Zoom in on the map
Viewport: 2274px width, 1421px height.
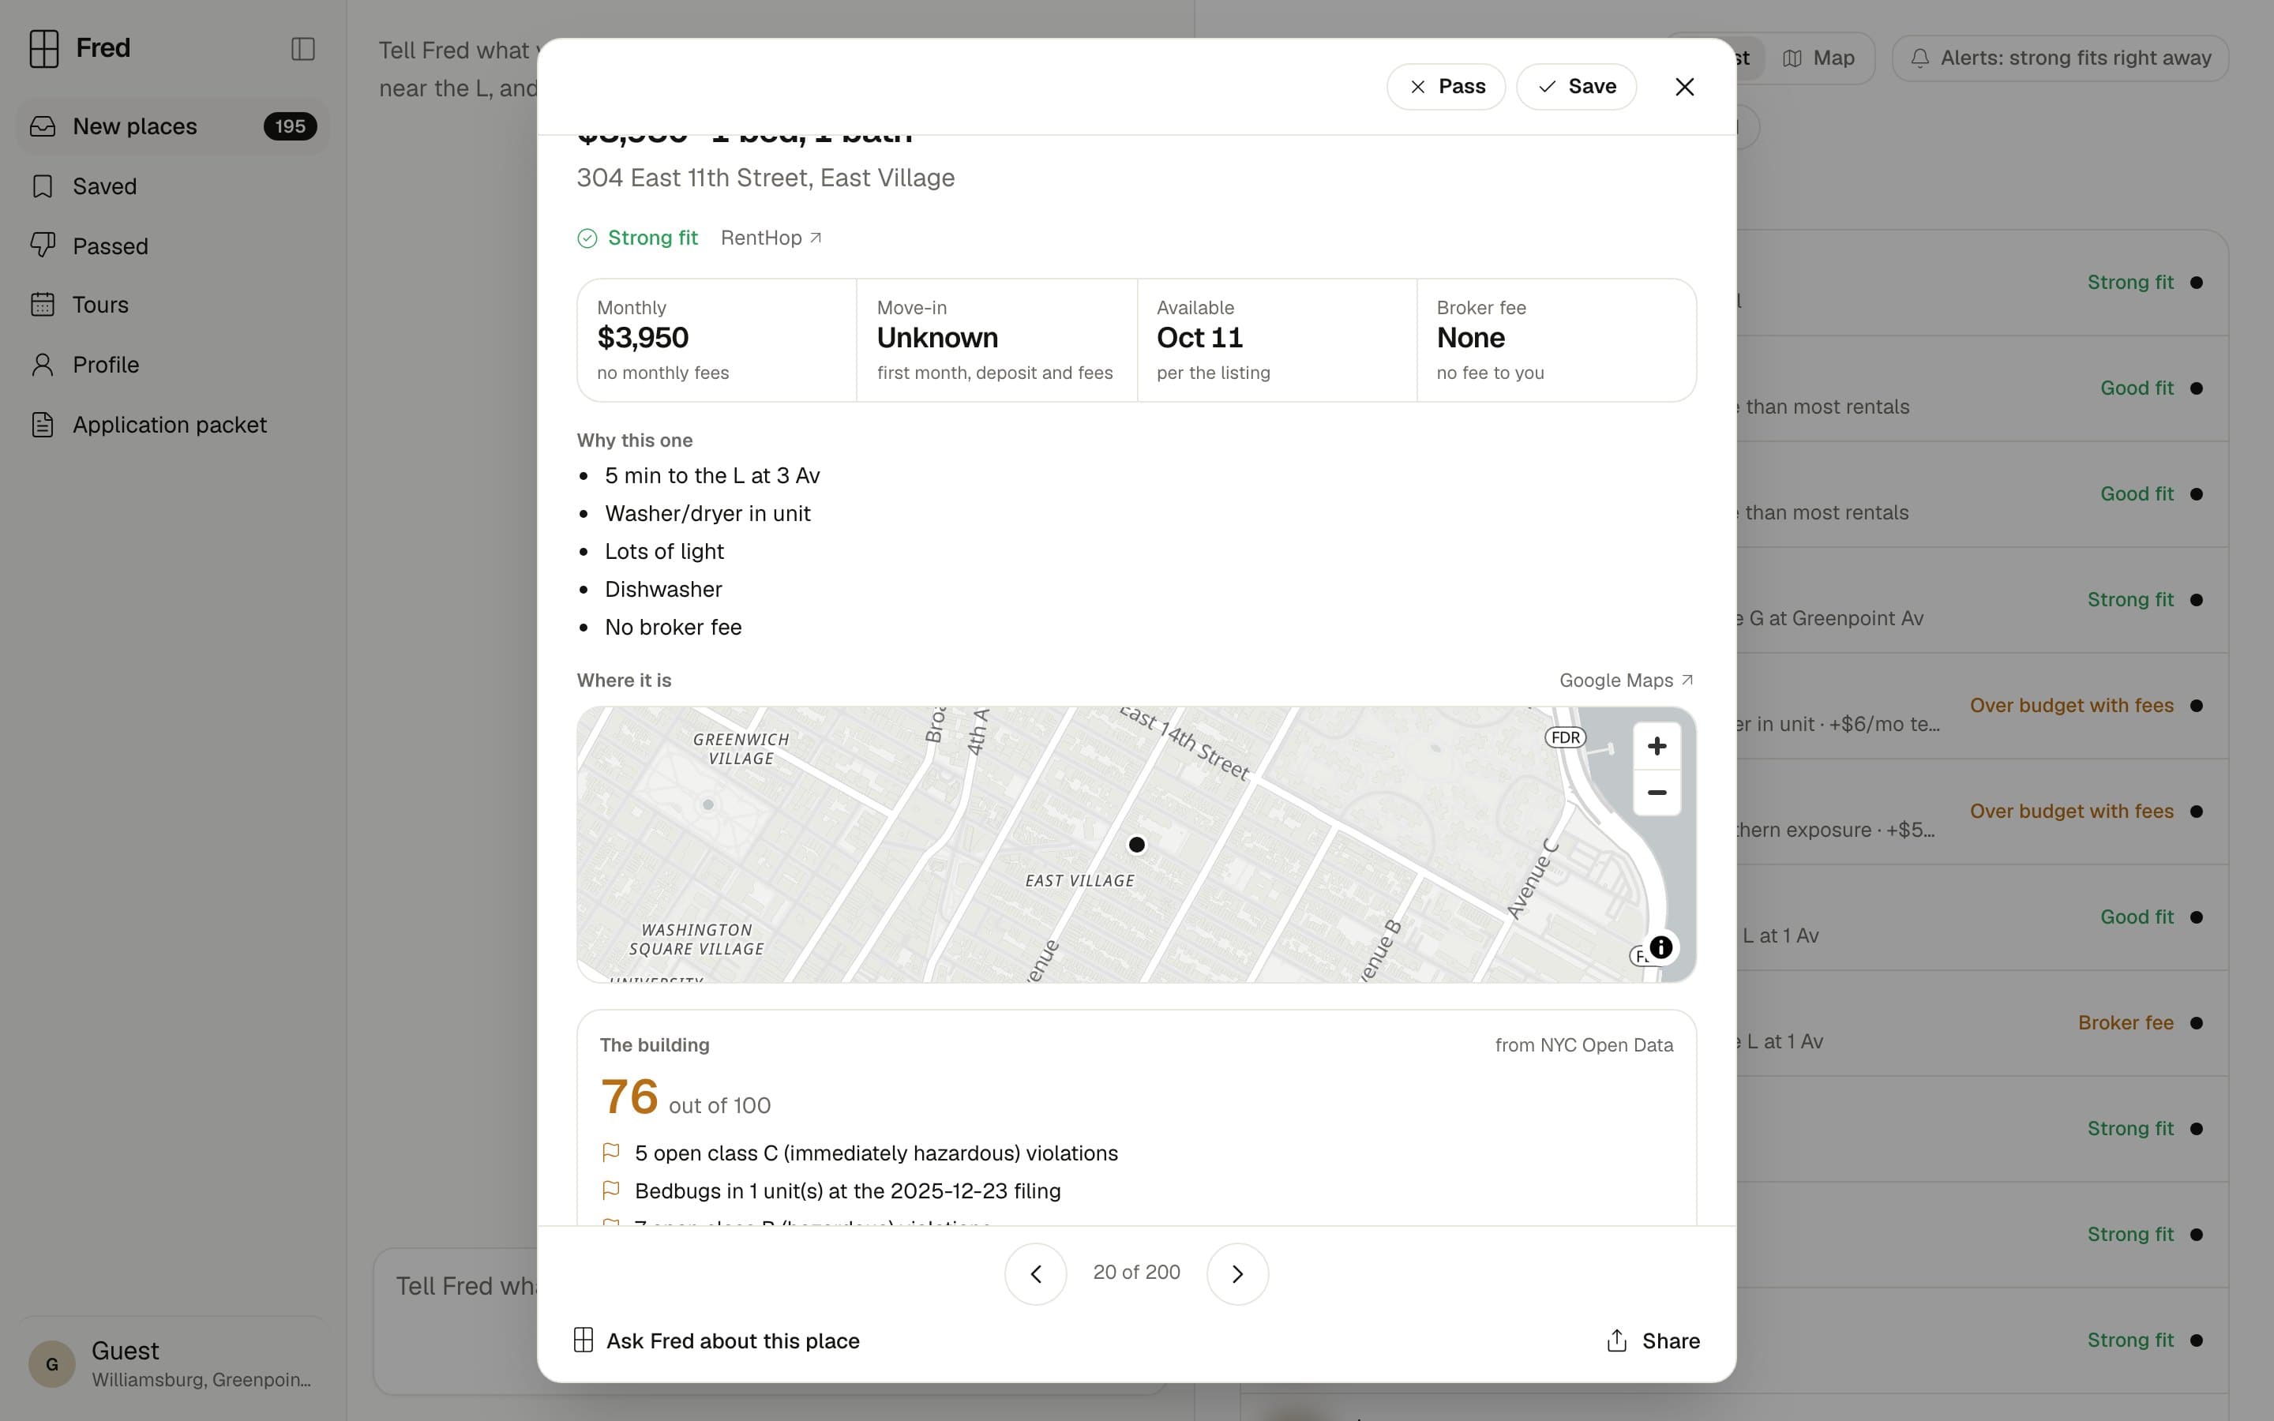1657,746
